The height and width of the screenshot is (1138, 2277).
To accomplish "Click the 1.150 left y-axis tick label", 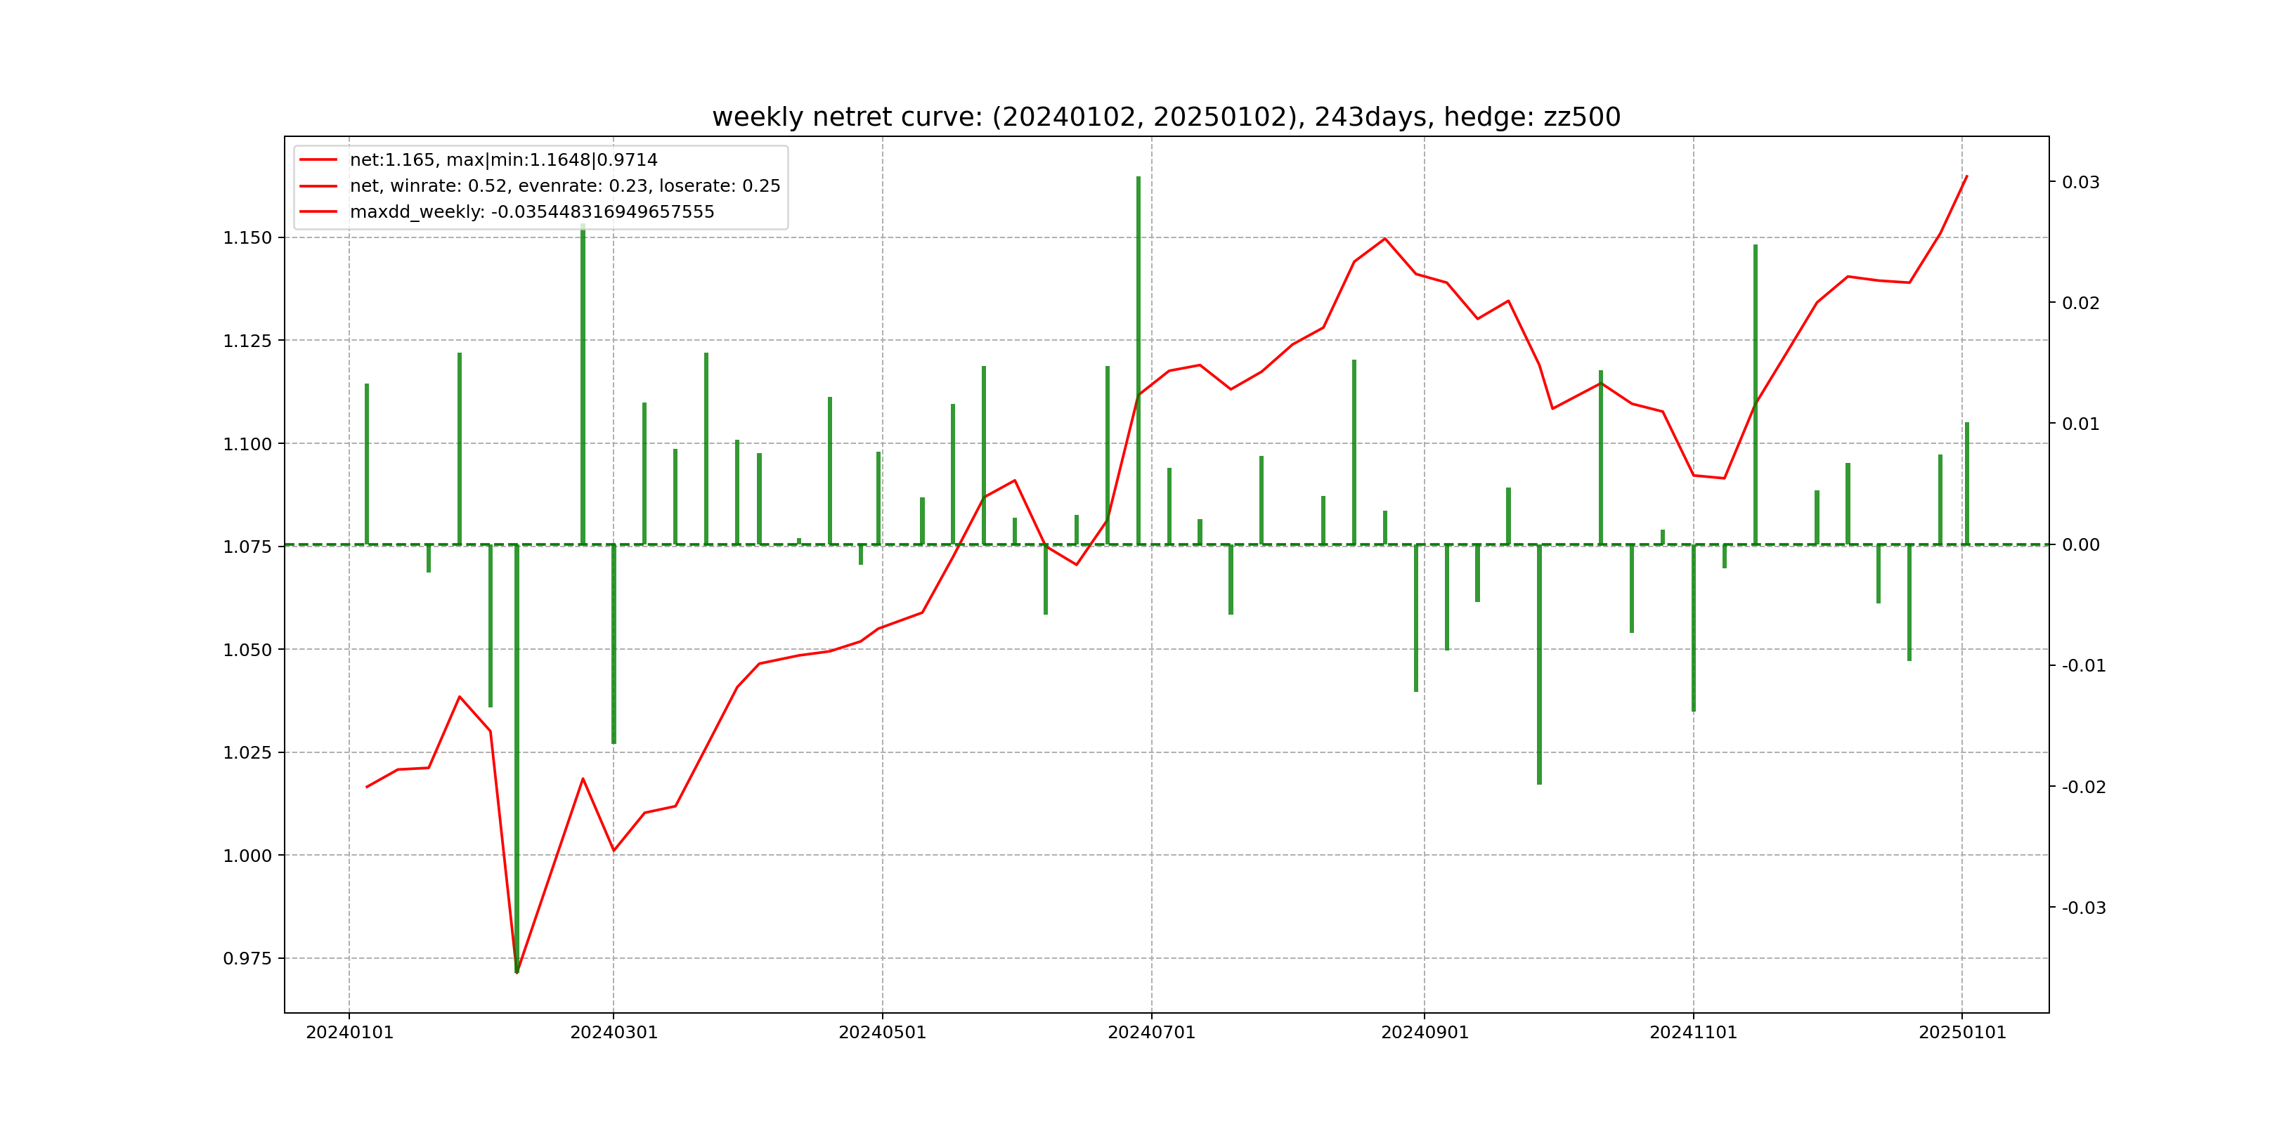I will coord(247,237).
